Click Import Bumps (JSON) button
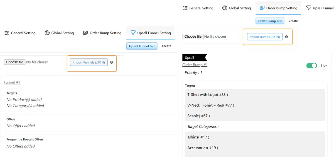 pos(265,37)
